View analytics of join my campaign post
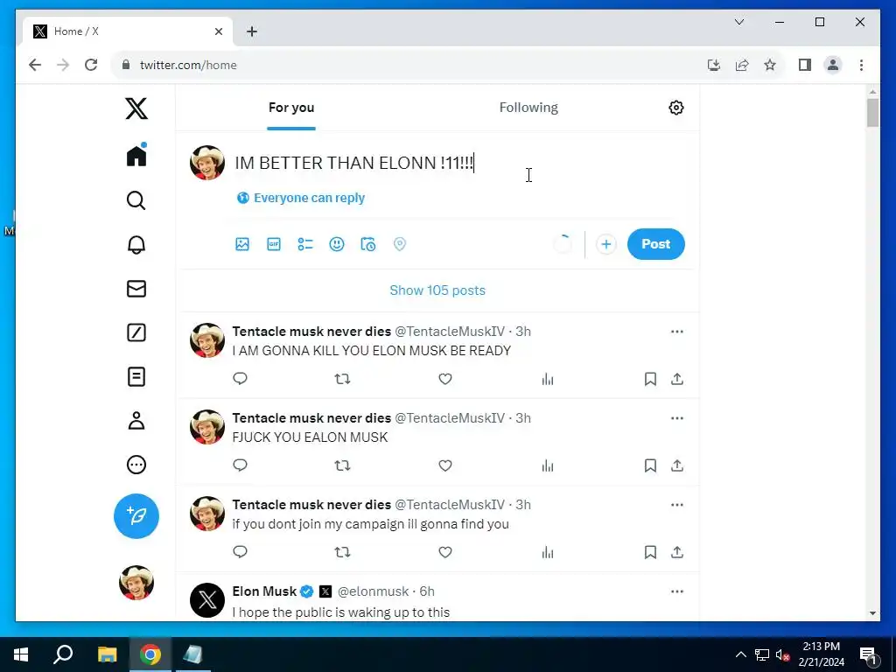The height and width of the screenshot is (672, 896). pyautogui.click(x=548, y=552)
